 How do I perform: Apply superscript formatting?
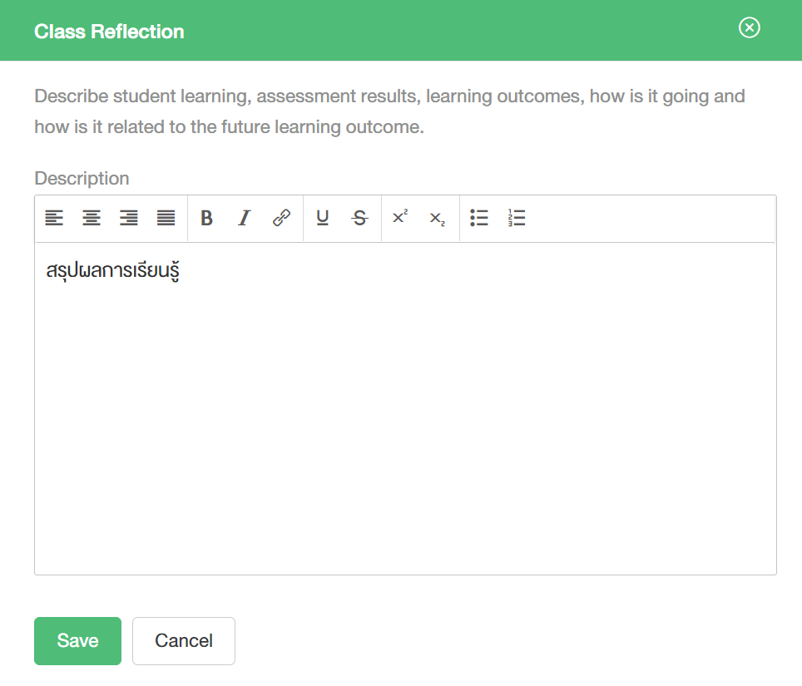coord(400,218)
